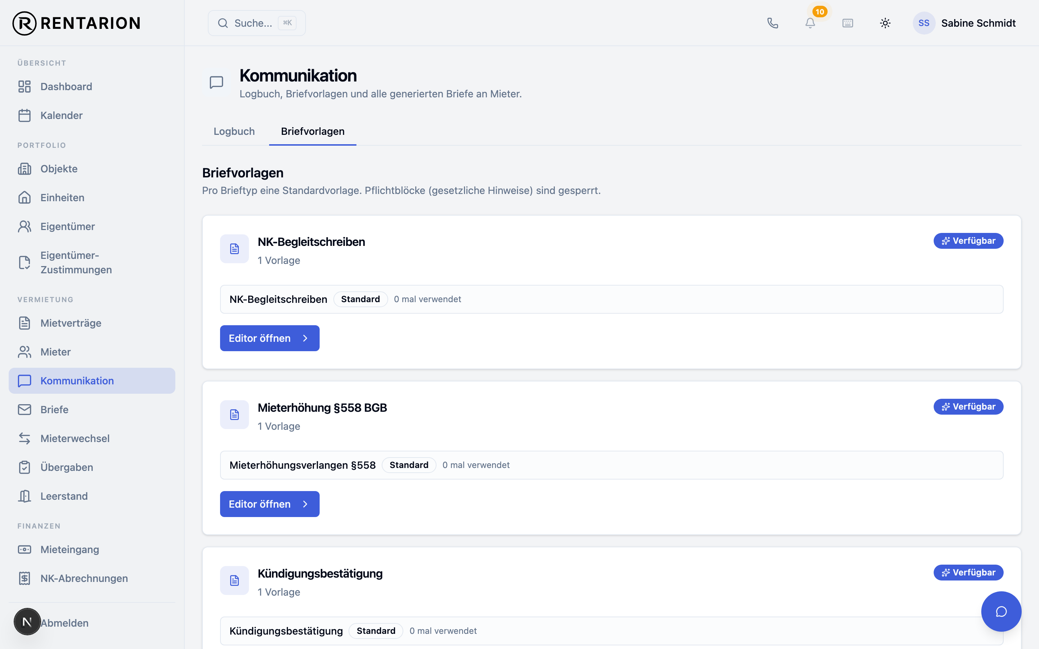The image size is (1039, 649).
Task: Open Leerstand page
Action: coord(92,496)
